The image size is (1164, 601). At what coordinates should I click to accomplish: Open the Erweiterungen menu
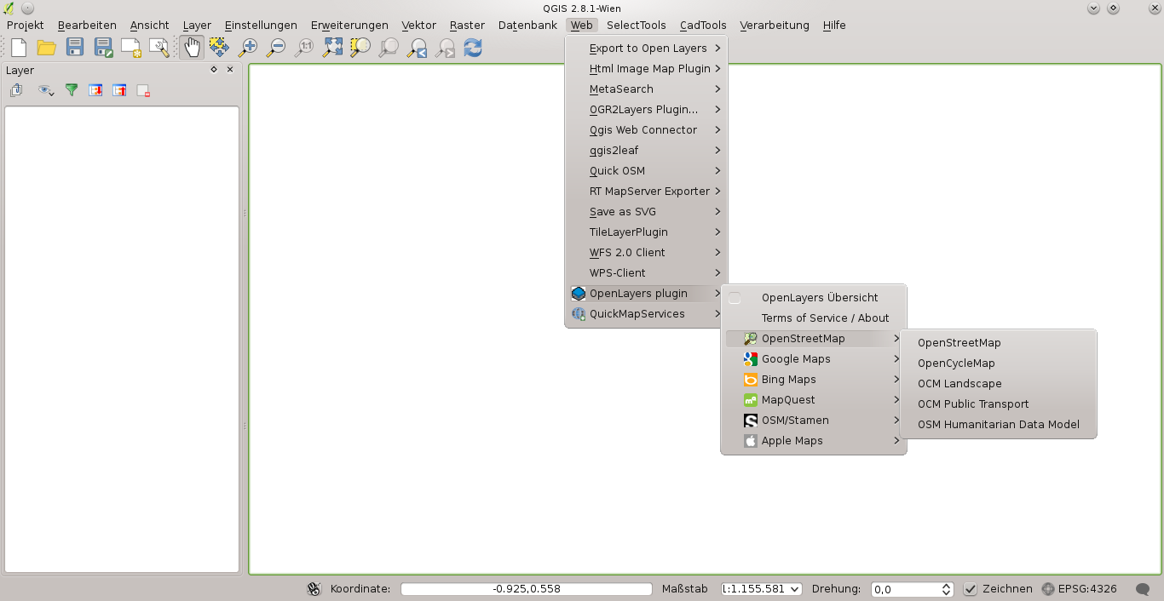tap(349, 26)
